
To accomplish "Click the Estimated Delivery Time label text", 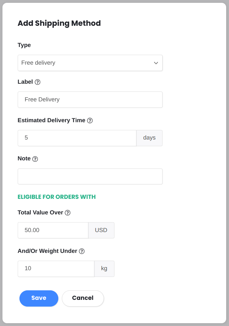I will pos(51,120).
